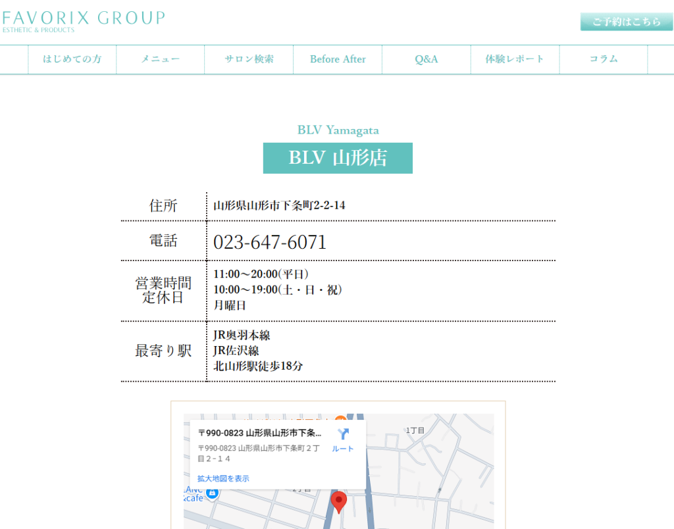Click the ご予約はこちら reservation button

pyautogui.click(x=626, y=22)
